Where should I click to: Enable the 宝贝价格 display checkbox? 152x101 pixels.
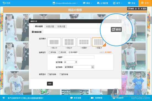(x=61, y=74)
